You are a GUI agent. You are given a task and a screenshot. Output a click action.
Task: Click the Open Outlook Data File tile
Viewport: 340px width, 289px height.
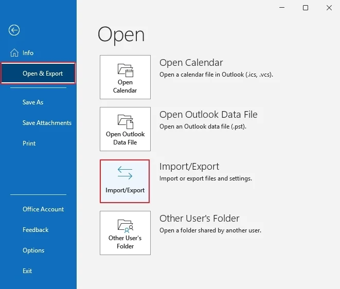(125, 129)
